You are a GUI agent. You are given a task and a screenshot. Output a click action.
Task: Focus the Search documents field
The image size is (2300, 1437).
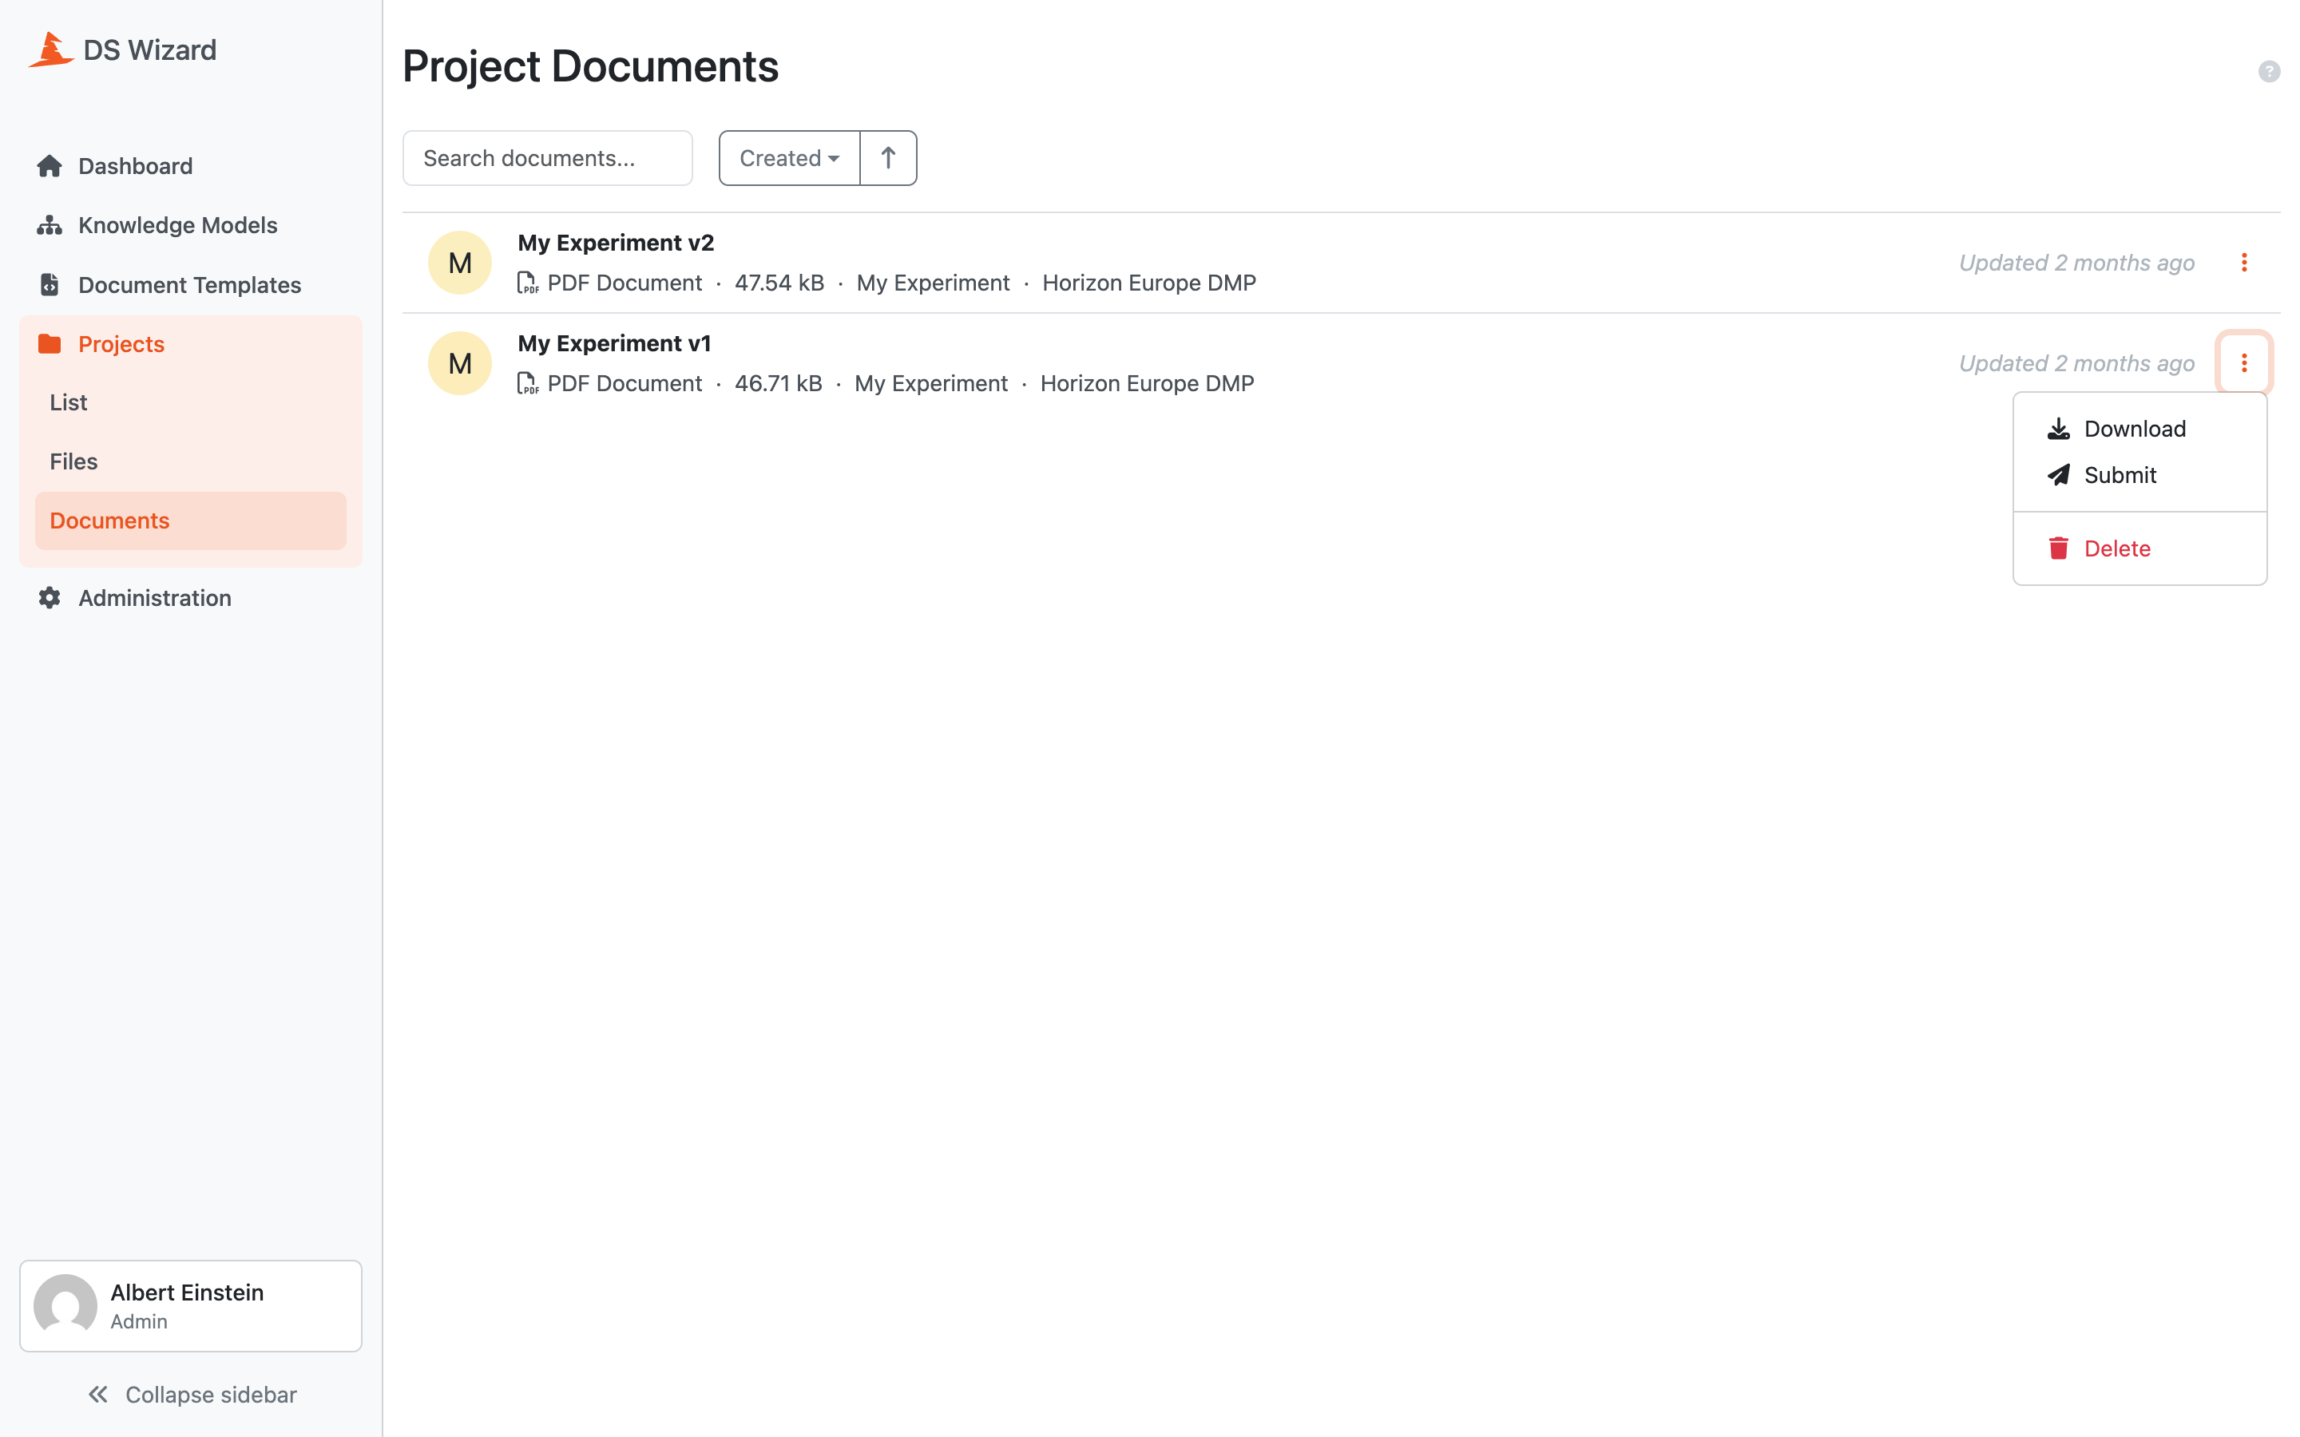point(547,158)
